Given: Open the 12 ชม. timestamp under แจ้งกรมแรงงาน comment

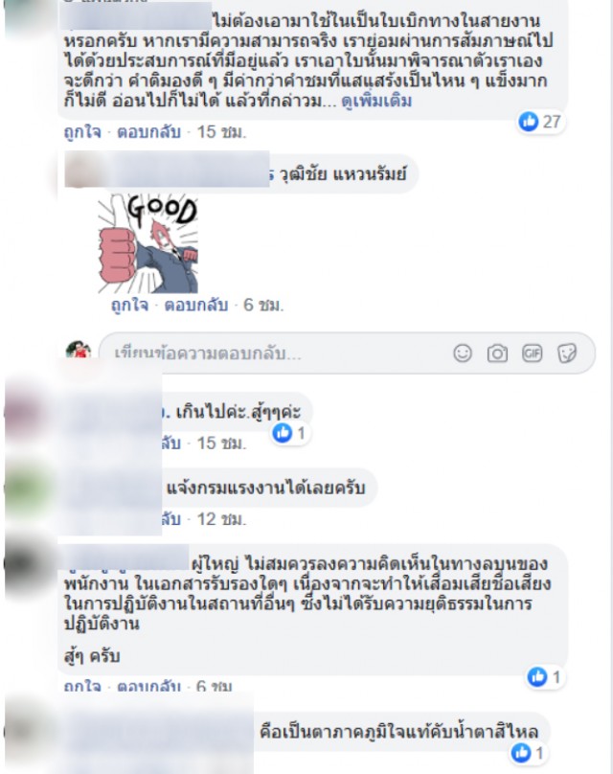Looking at the screenshot, I should (x=221, y=519).
